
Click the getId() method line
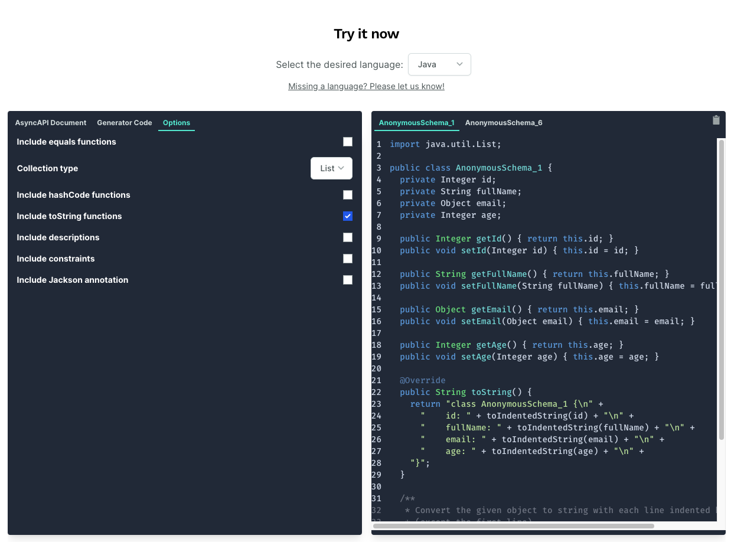pyautogui.click(x=507, y=239)
